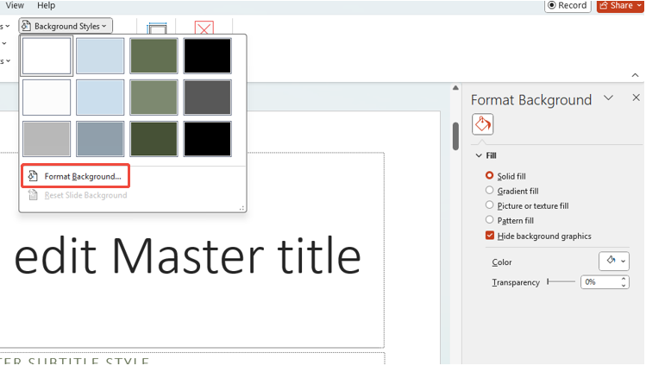Click the slide size icon in the ribbon
This screenshot has width=646, height=372.
(x=157, y=28)
